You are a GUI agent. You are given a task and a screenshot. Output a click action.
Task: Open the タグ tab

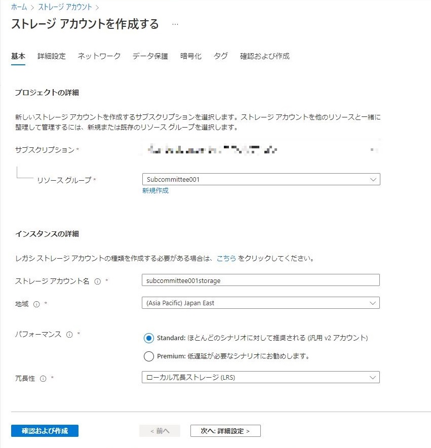[x=221, y=56]
